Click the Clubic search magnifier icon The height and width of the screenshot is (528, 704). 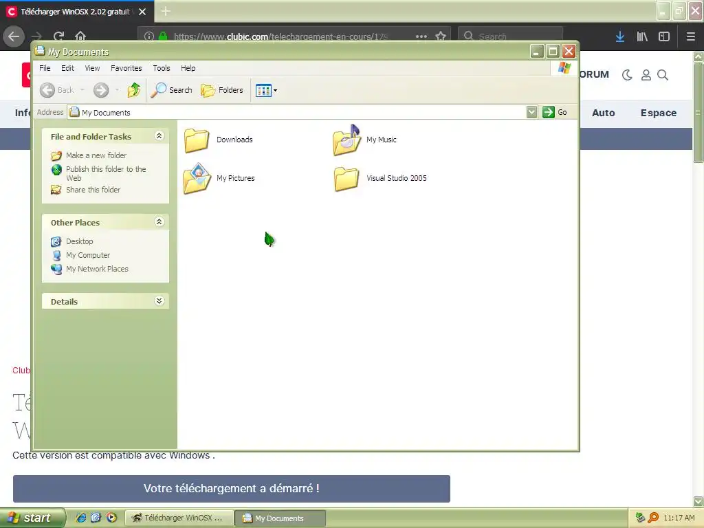(663, 75)
